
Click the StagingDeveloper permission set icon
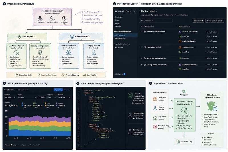180,47
